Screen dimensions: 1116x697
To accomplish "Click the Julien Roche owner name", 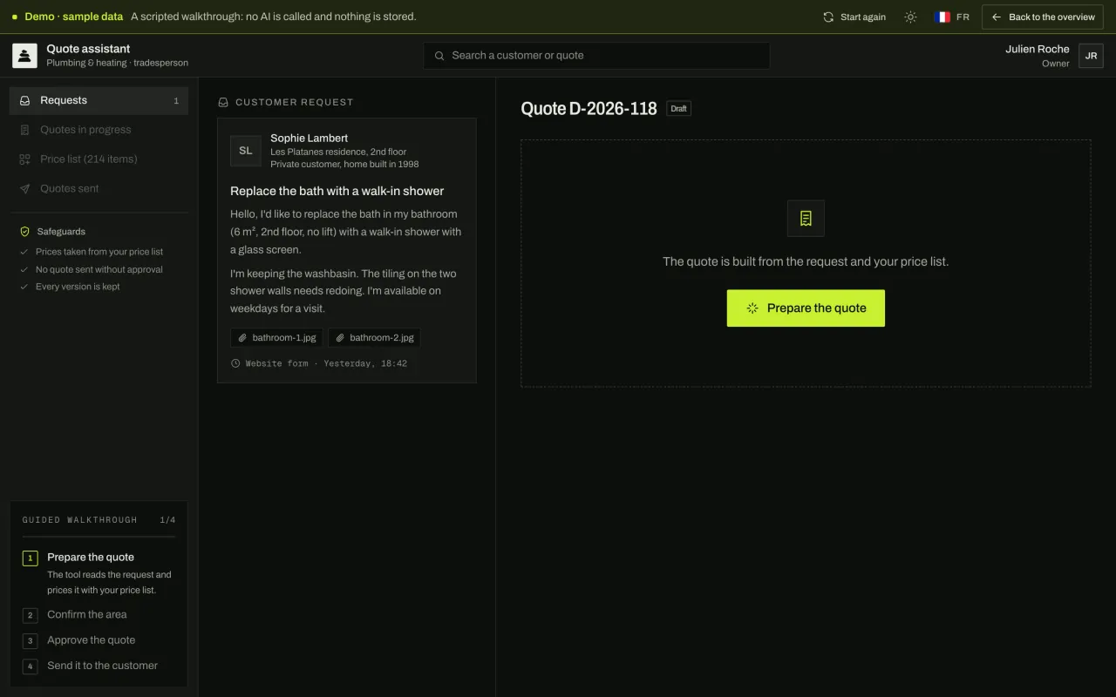I will click(x=1037, y=49).
